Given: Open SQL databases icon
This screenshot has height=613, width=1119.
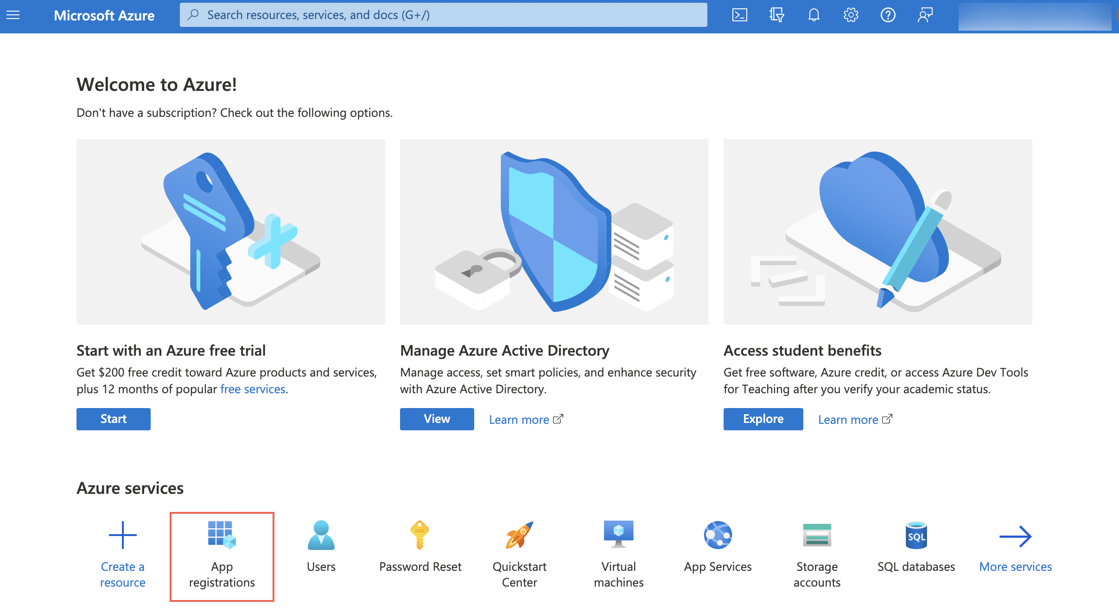Looking at the screenshot, I should point(916,535).
